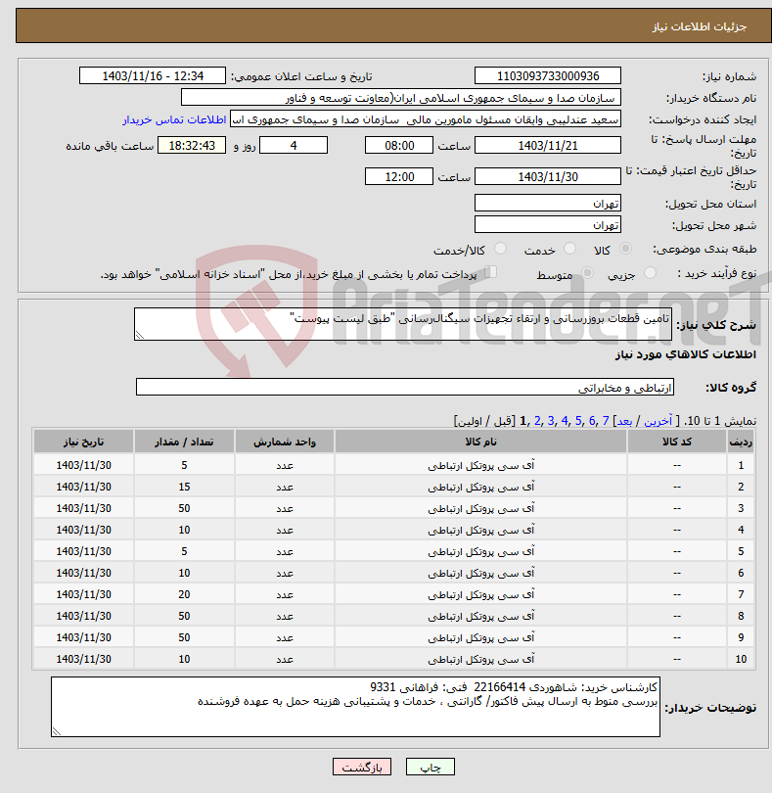Click the response deadline time 08:00
The height and width of the screenshot is (793, 772).
tap(399, 146)
